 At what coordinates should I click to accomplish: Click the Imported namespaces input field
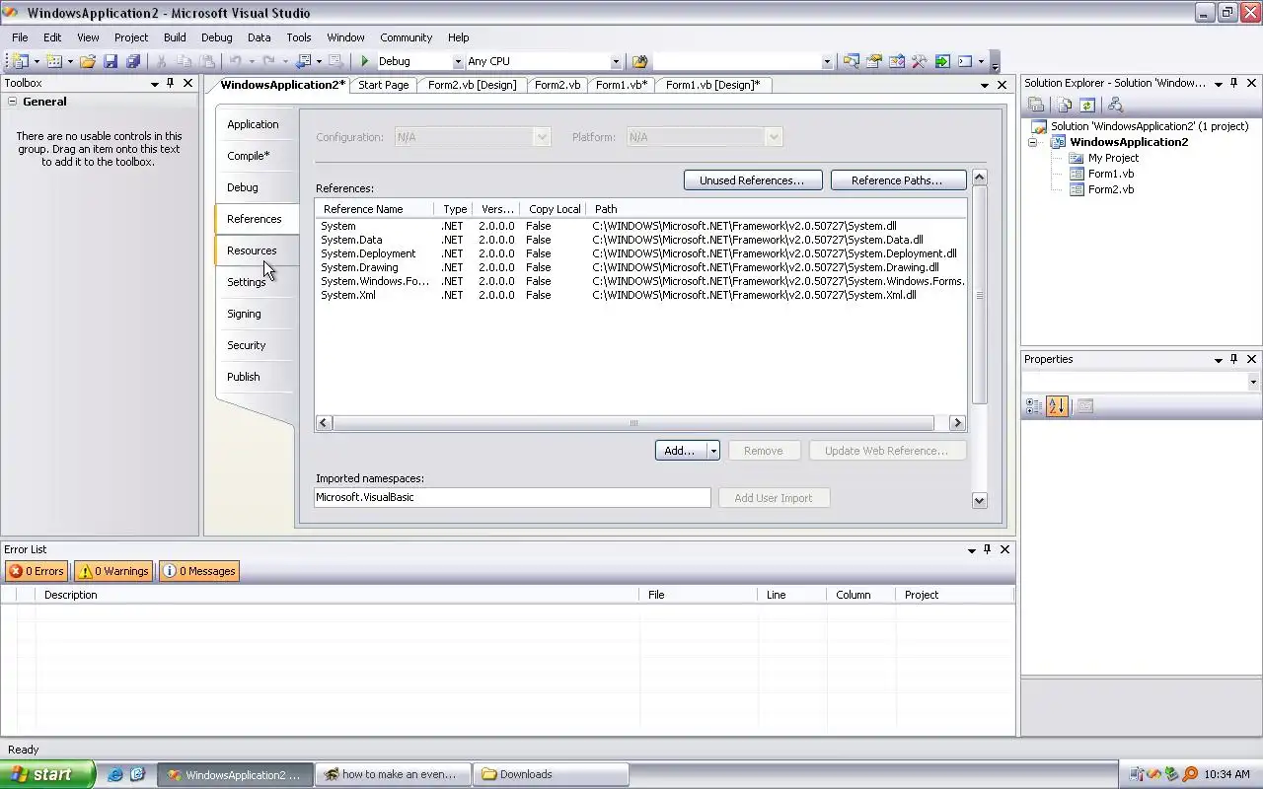coord(512,498)
